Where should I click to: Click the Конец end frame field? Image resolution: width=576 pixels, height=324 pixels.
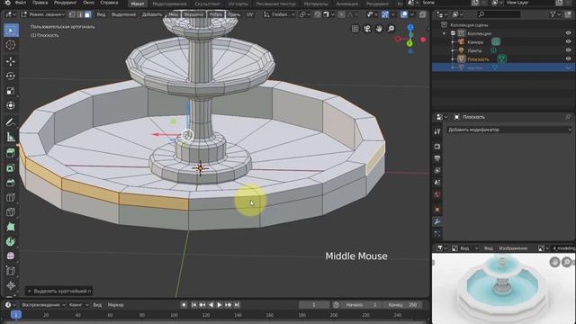402,305
